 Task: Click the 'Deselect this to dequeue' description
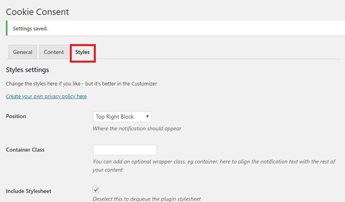(x=147, y=199)
